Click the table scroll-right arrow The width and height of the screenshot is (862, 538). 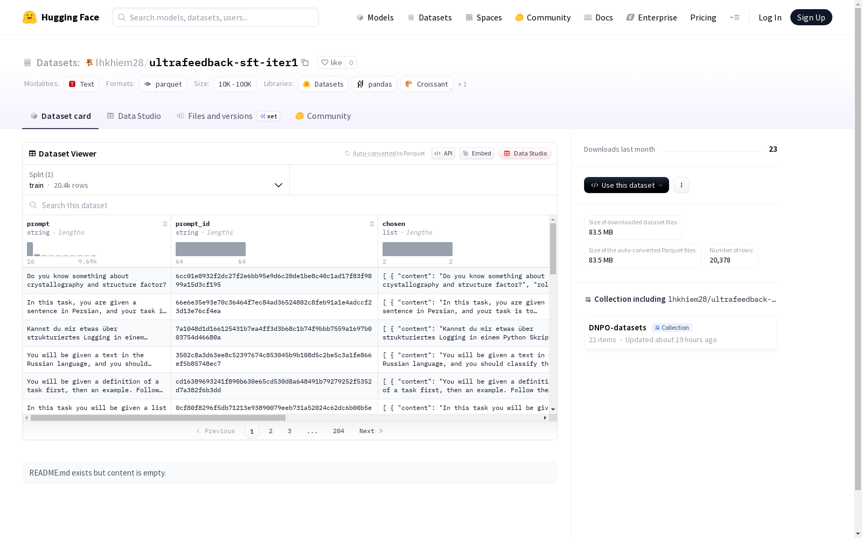coord(545,417)
